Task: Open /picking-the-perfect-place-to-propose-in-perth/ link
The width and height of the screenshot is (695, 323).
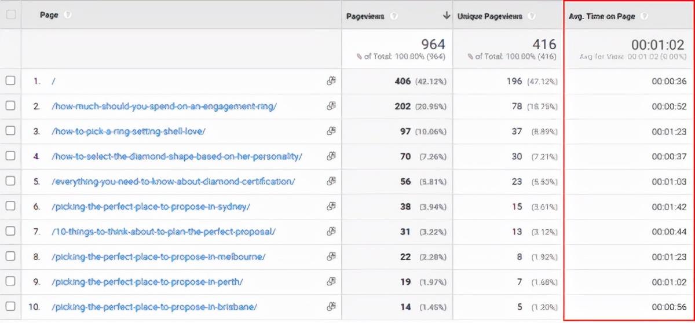Action: click(x=147, y=282)
